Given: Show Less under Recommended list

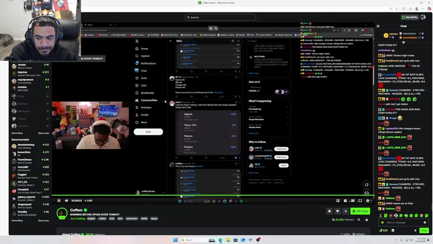Looking at the screenshot, I should (x=43, y=221).
